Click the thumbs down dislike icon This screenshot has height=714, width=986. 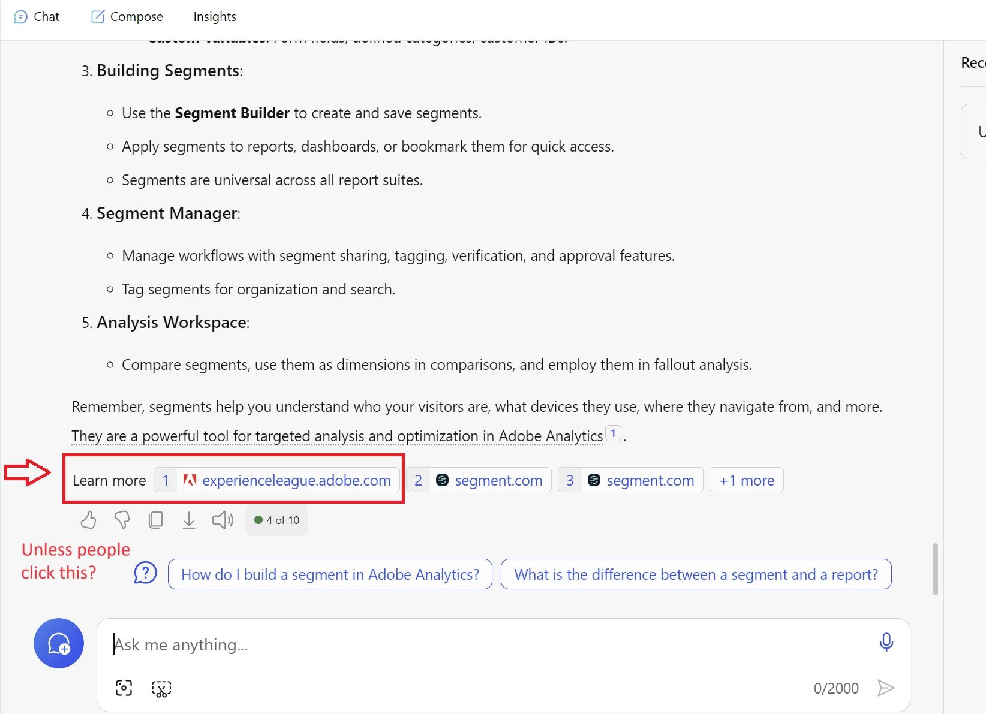[x=122, y=520]
